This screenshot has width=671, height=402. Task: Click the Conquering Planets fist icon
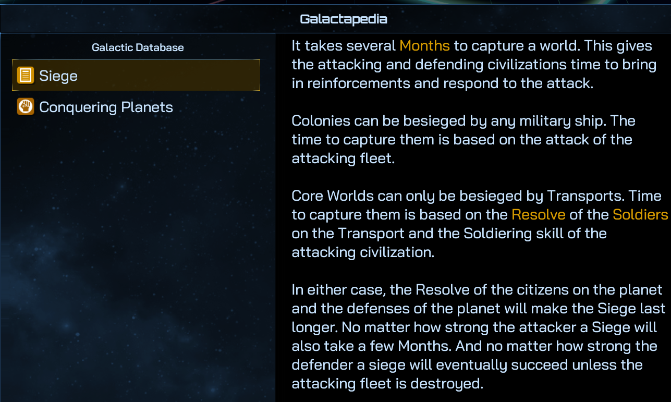click(26, 107)
